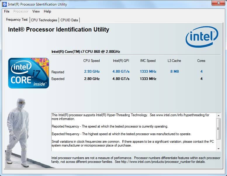Click the expected CPU speed 2.80 GHz
Viewport: 227px width, 176px height.
[x=92, y=79]
